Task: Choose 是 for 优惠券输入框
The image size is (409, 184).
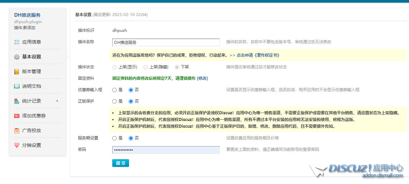Action: (115, 90)
